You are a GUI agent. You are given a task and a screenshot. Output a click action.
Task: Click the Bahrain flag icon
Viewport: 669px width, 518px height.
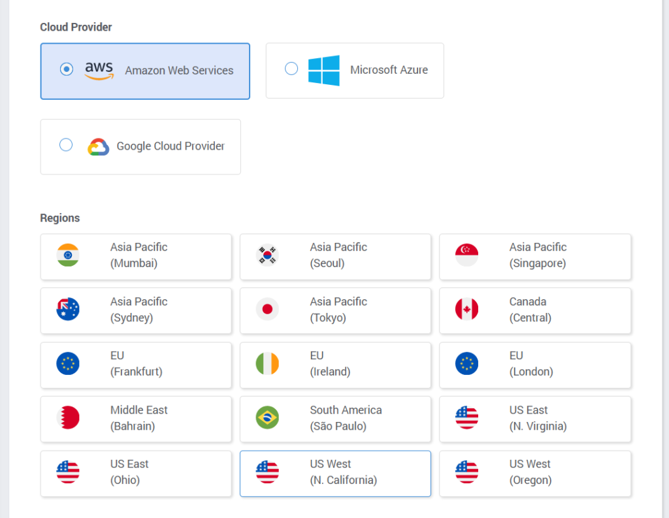tap(68, 417)
